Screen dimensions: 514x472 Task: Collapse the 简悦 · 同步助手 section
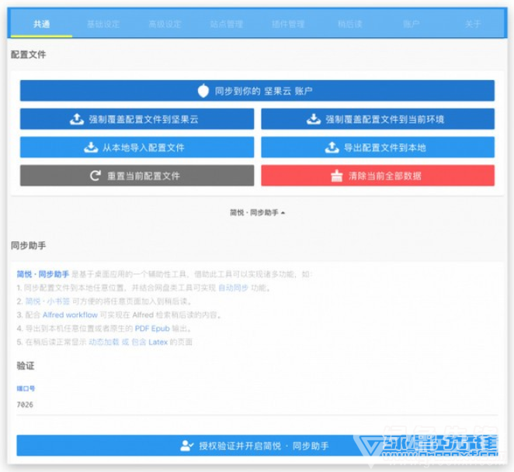(x=257, y=213)
